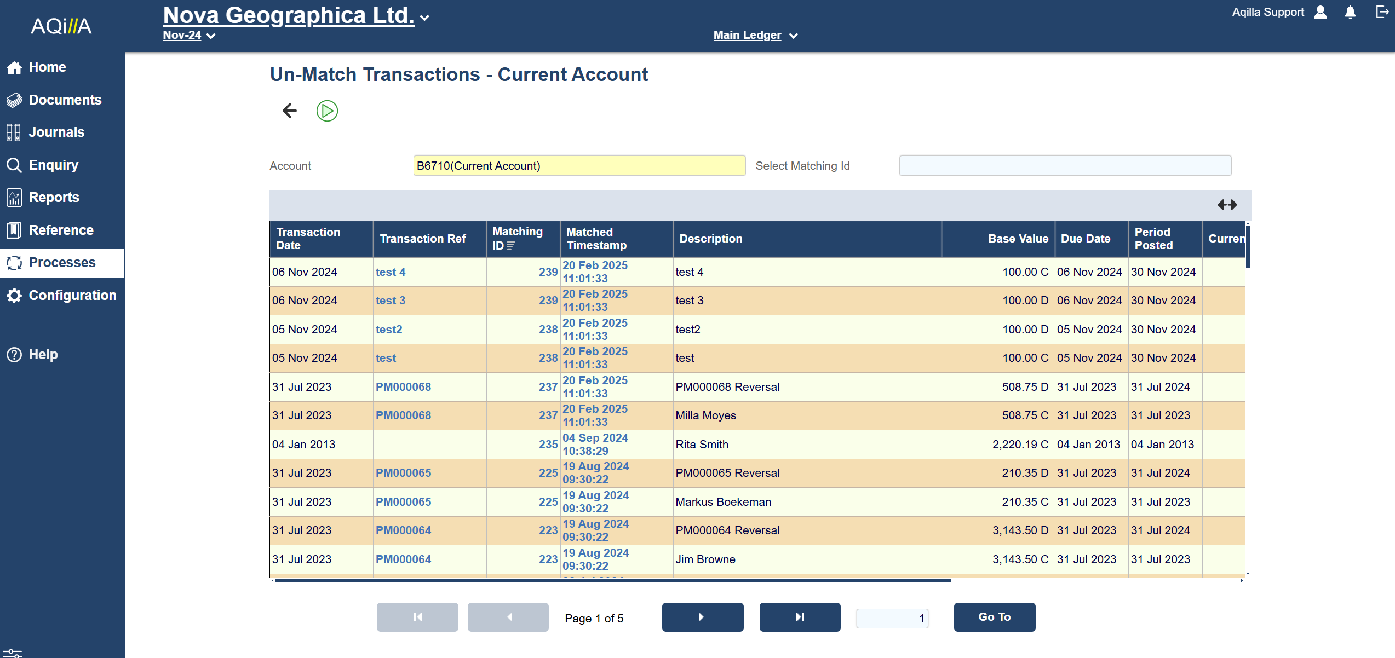Click the page number input box

click(x=892, y=618)
